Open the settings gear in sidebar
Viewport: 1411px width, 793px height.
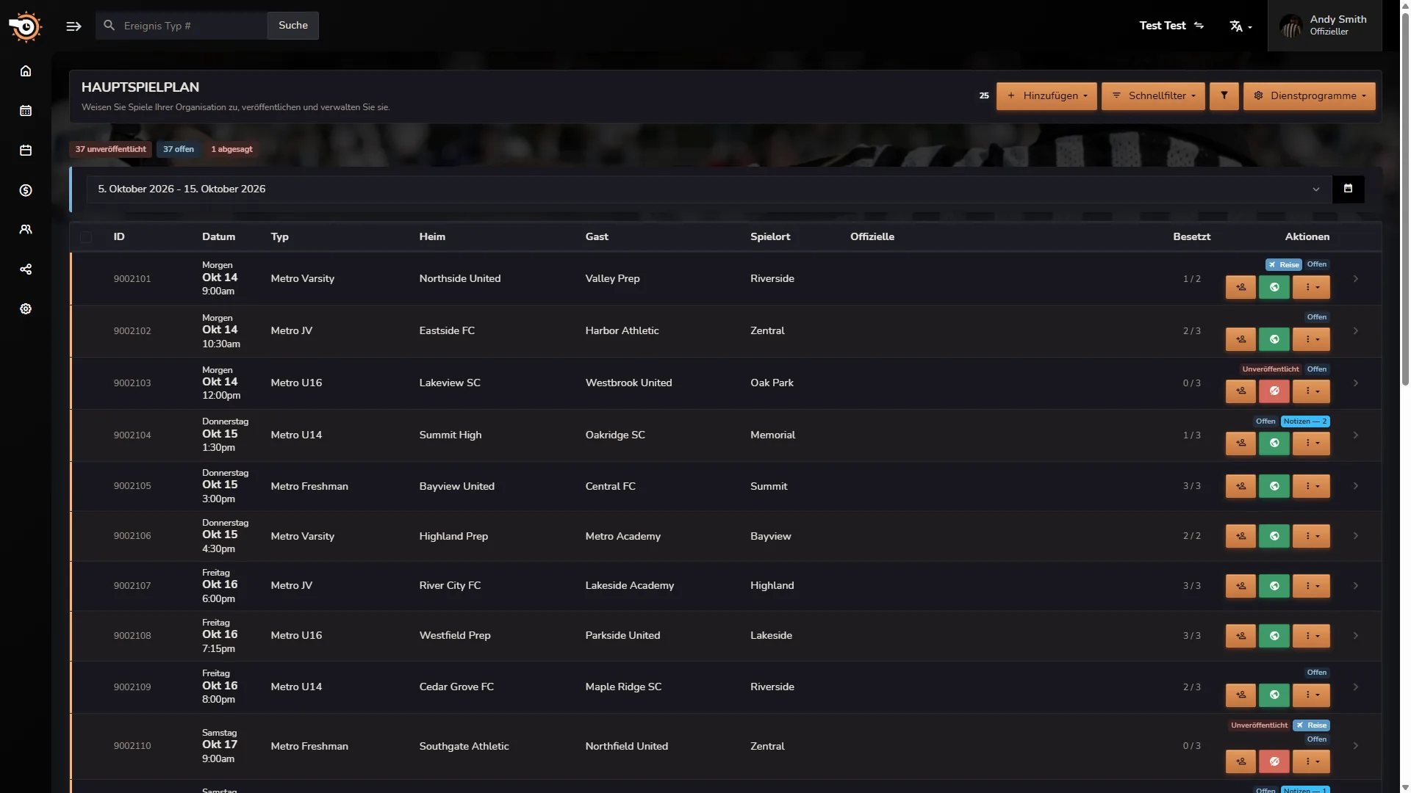26,309
